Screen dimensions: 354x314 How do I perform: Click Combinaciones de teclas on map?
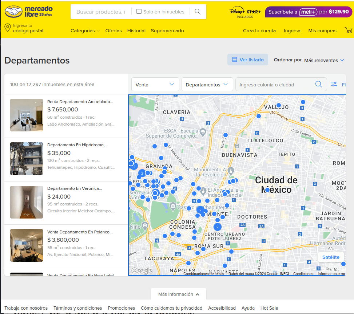point(204,274)
